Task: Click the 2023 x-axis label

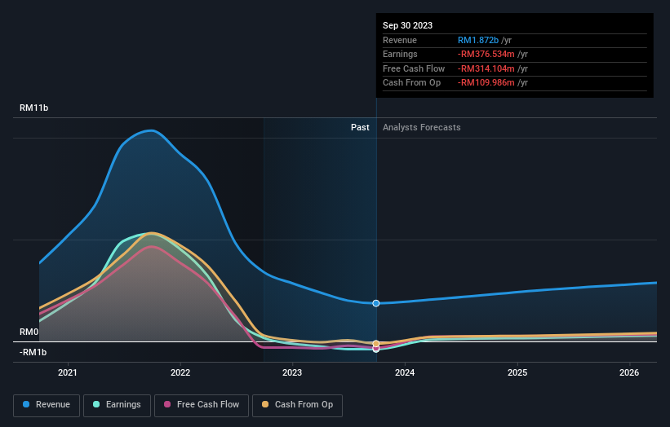Action: click(292, 372)
